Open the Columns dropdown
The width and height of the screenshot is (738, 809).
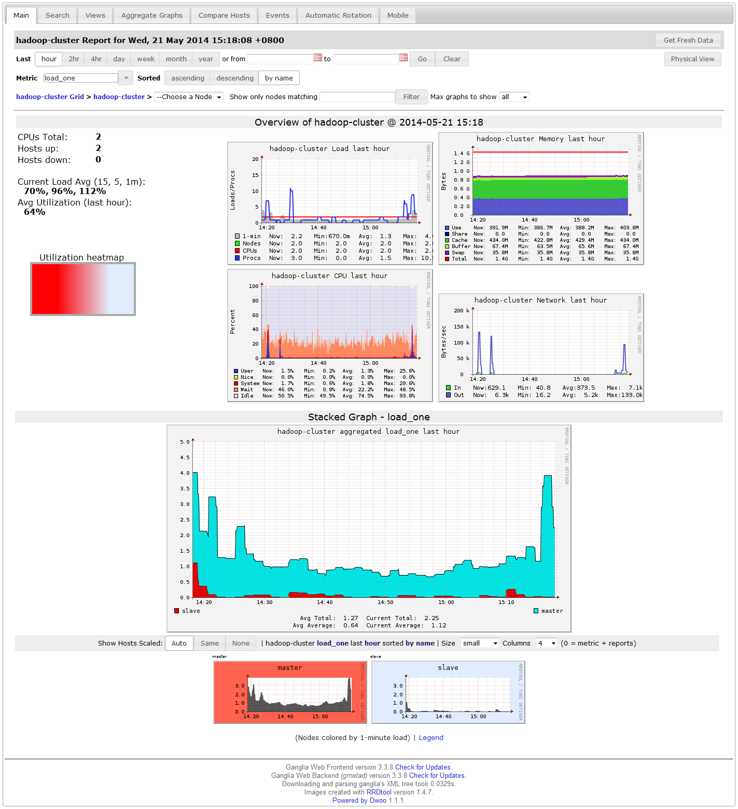coord(547,643)
